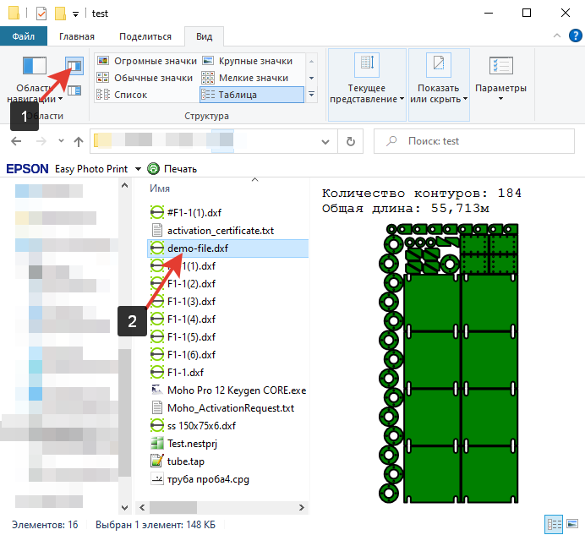Open Easy Photo Print dropdown arrow
Screen dimensions: 585x535
(138, 169)
